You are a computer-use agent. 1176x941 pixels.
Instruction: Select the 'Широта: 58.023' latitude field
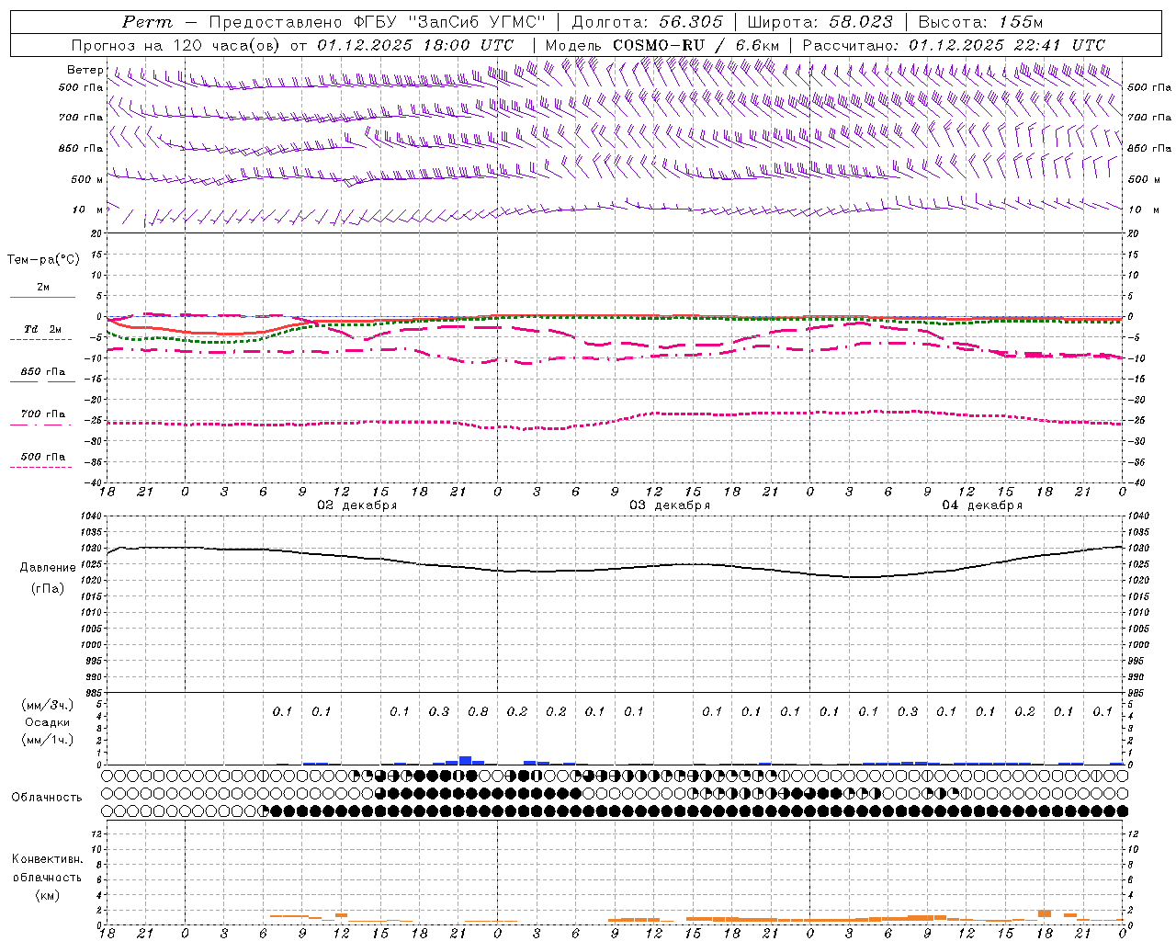point(820,22)
